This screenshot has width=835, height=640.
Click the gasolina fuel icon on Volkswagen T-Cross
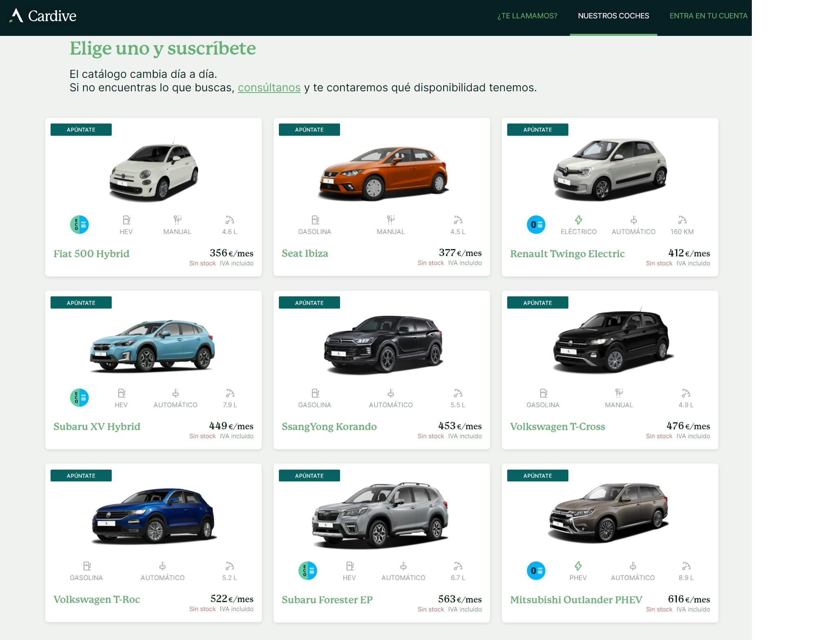click(x=543, y=393)
